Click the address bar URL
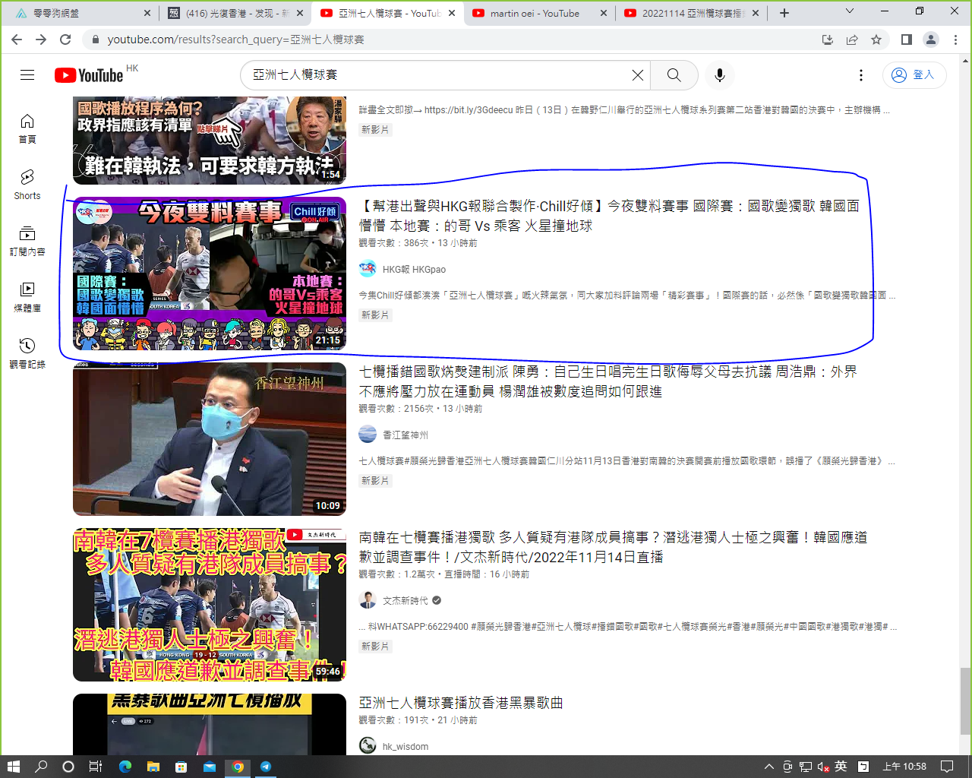The image size is (972, 778). click(x=235, y=40)
